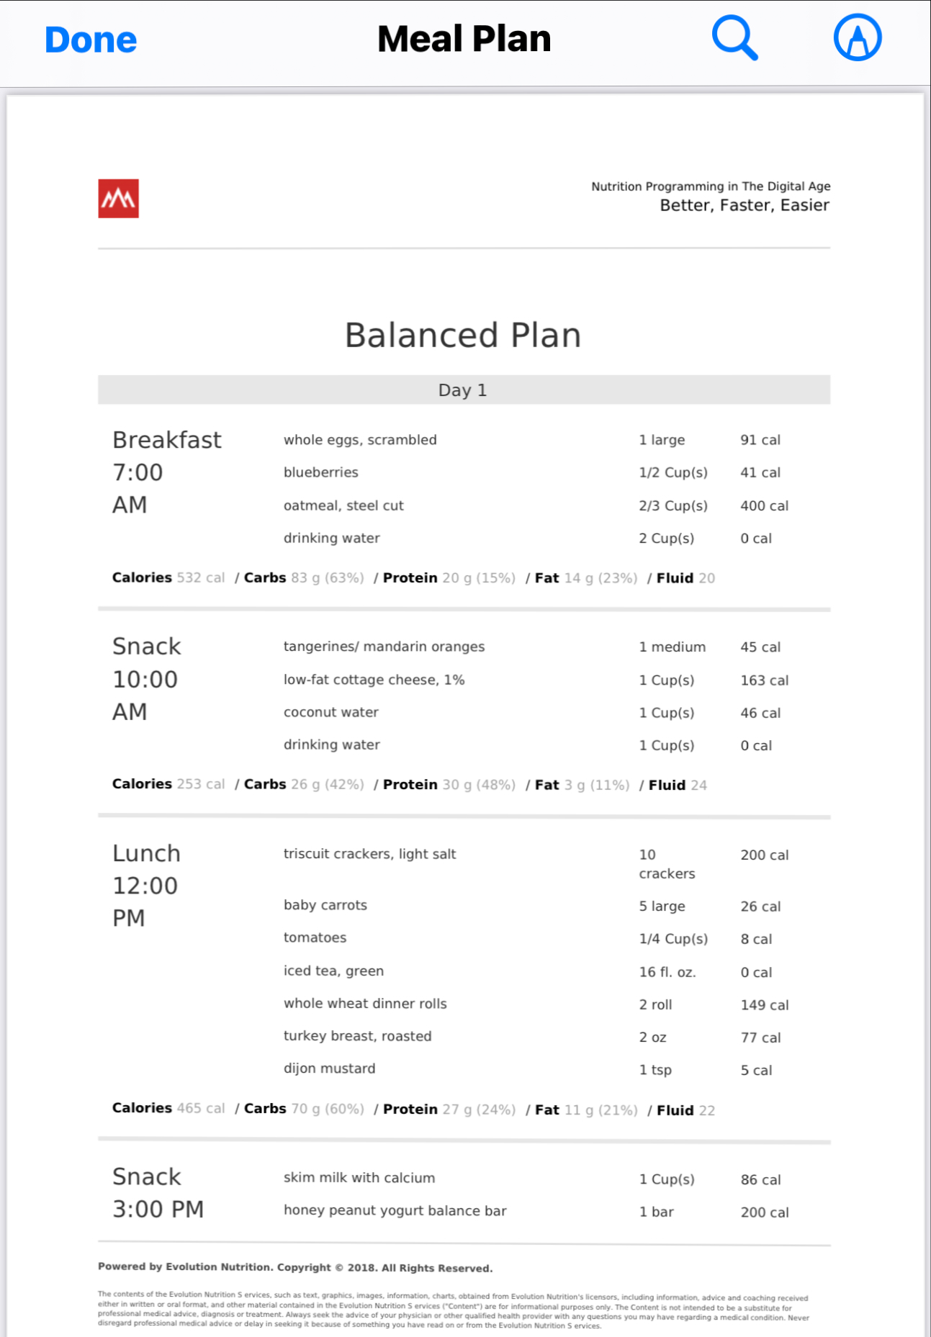
Task: Tap the magnifying glass to search the meal plan
Action: point(734,38)
